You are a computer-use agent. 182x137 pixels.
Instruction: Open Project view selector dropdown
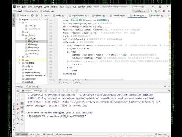click(x=23, y=16)
